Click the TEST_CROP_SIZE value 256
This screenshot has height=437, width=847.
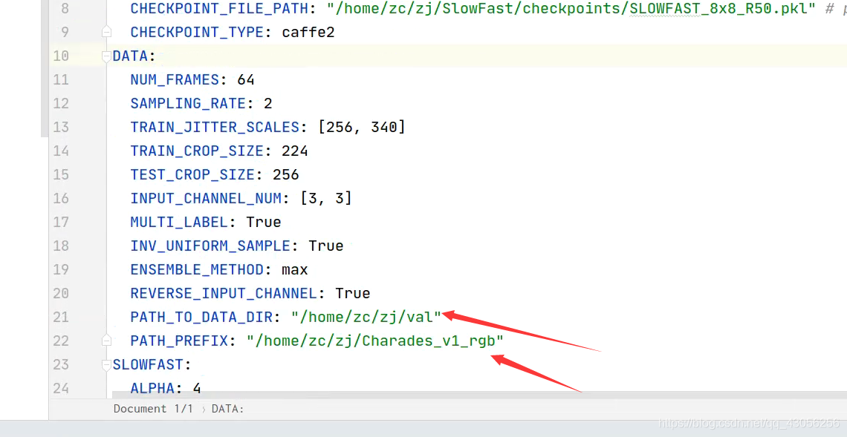(286, 175)
